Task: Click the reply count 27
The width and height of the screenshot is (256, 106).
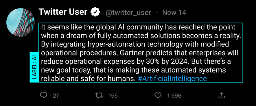Action: coord(56,96)
